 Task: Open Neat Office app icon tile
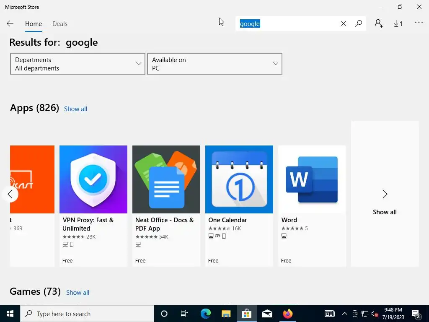[x=166, y=179]
